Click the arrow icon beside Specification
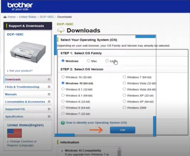 49,117
